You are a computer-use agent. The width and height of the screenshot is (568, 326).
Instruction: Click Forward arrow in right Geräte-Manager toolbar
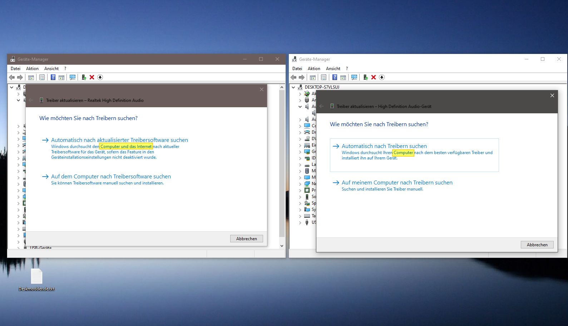click(x=302, y=77)
